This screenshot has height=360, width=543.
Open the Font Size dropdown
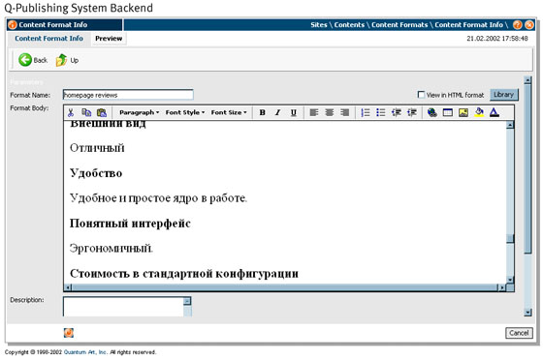tap(229, 112)
